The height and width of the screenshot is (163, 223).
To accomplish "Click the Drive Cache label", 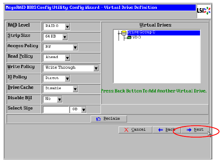I will [x=21, y=88].
